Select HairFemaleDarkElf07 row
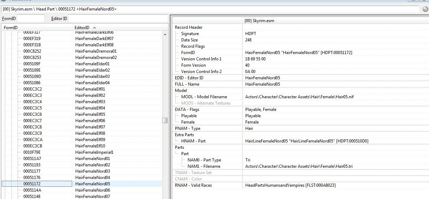Image resolution: width=429 pixels, height=199 pixels. point(82,39)
